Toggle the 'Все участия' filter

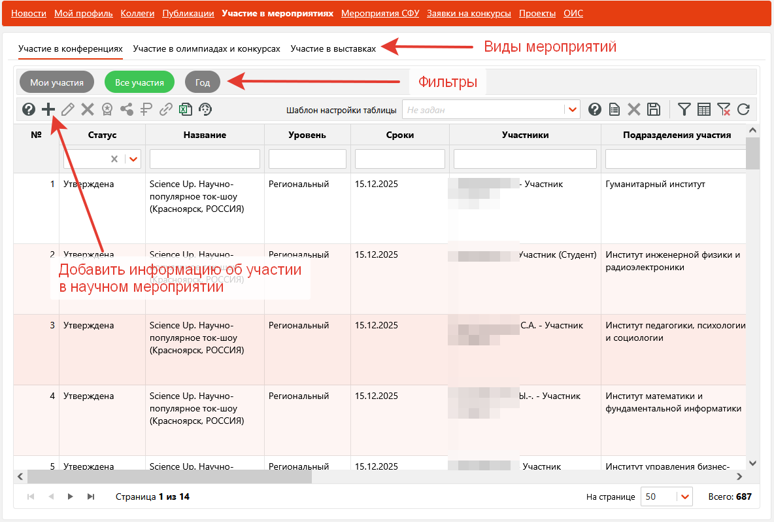point(139,82)
